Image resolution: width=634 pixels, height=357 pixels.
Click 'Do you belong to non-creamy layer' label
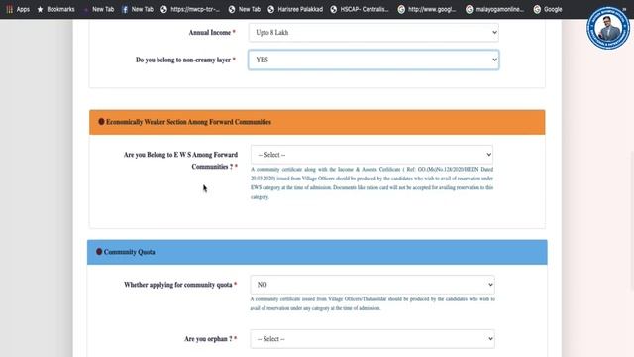(185, 59)
